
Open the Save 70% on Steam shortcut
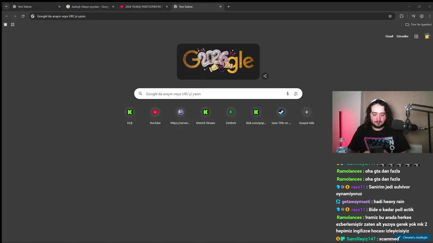[281, 115]
